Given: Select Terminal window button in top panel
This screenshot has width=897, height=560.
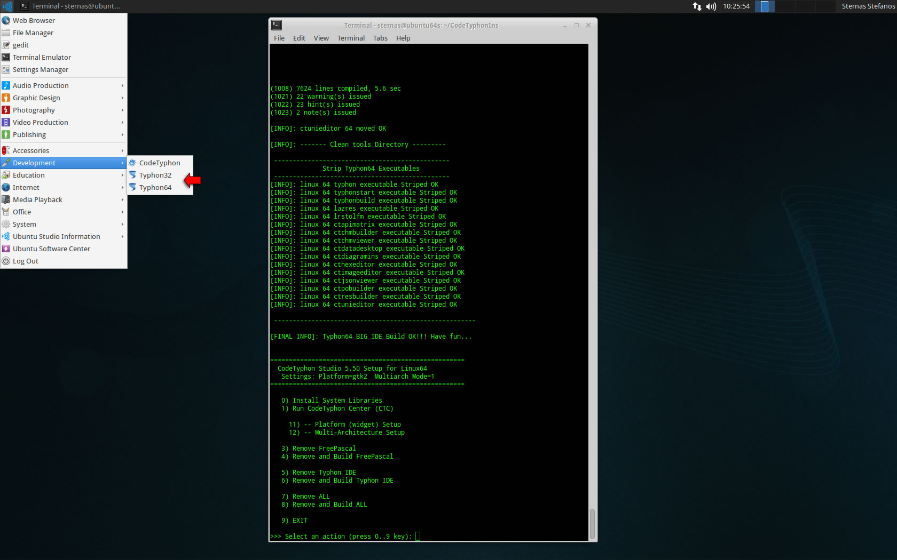Looking at the screenshot, I should point(70,6).
